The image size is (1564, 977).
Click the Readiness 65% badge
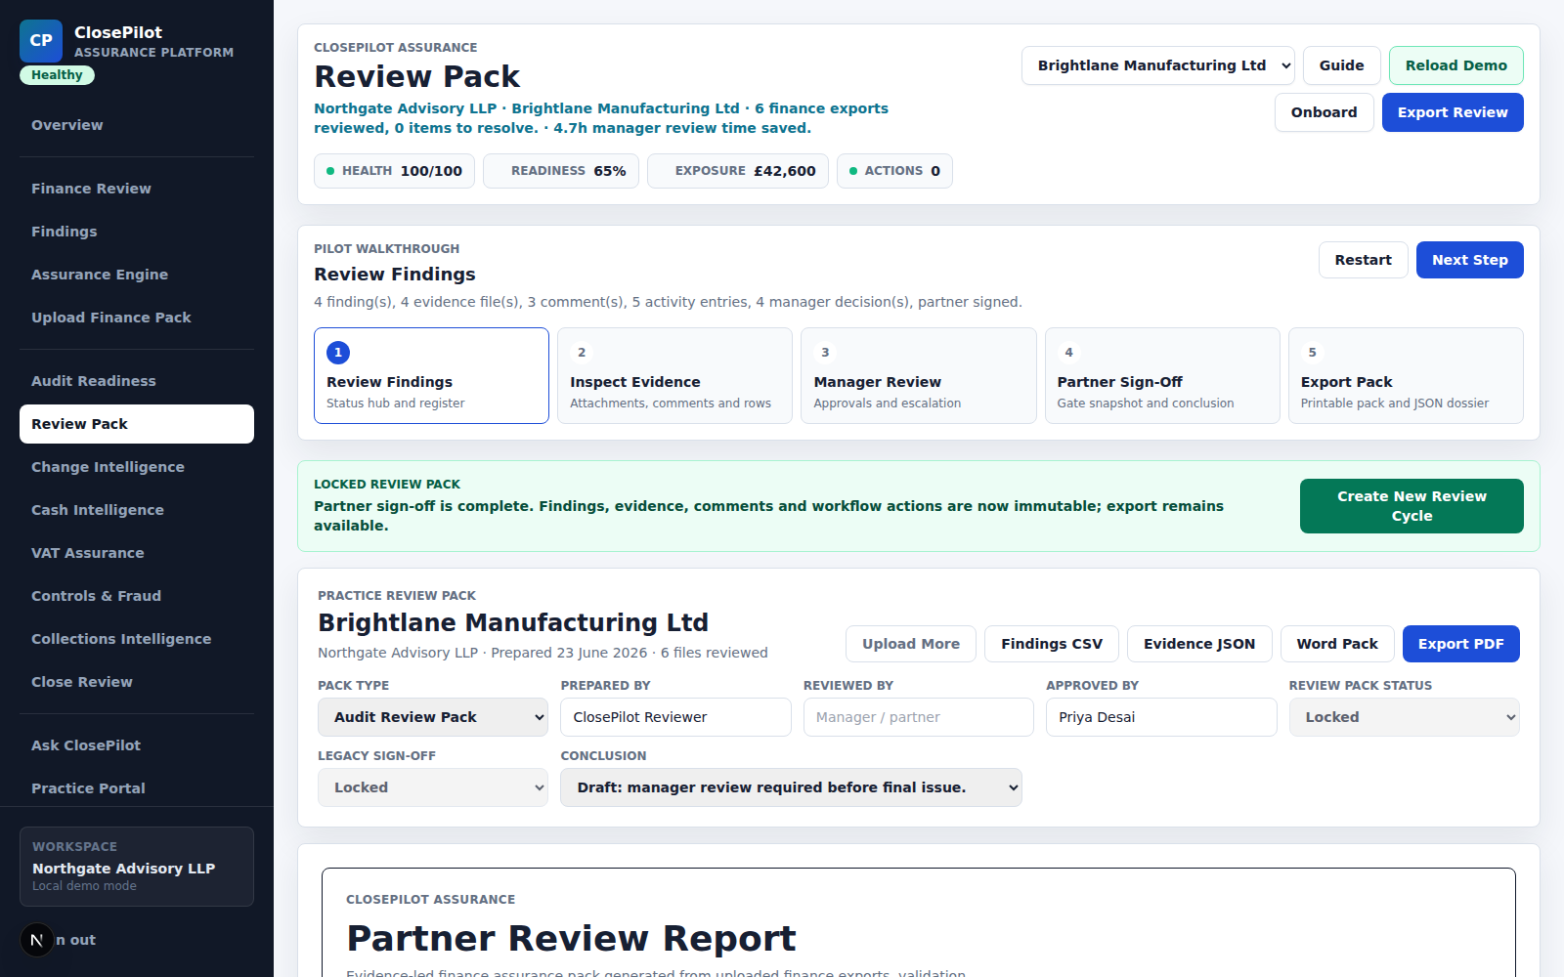click(x=561, y=171)
